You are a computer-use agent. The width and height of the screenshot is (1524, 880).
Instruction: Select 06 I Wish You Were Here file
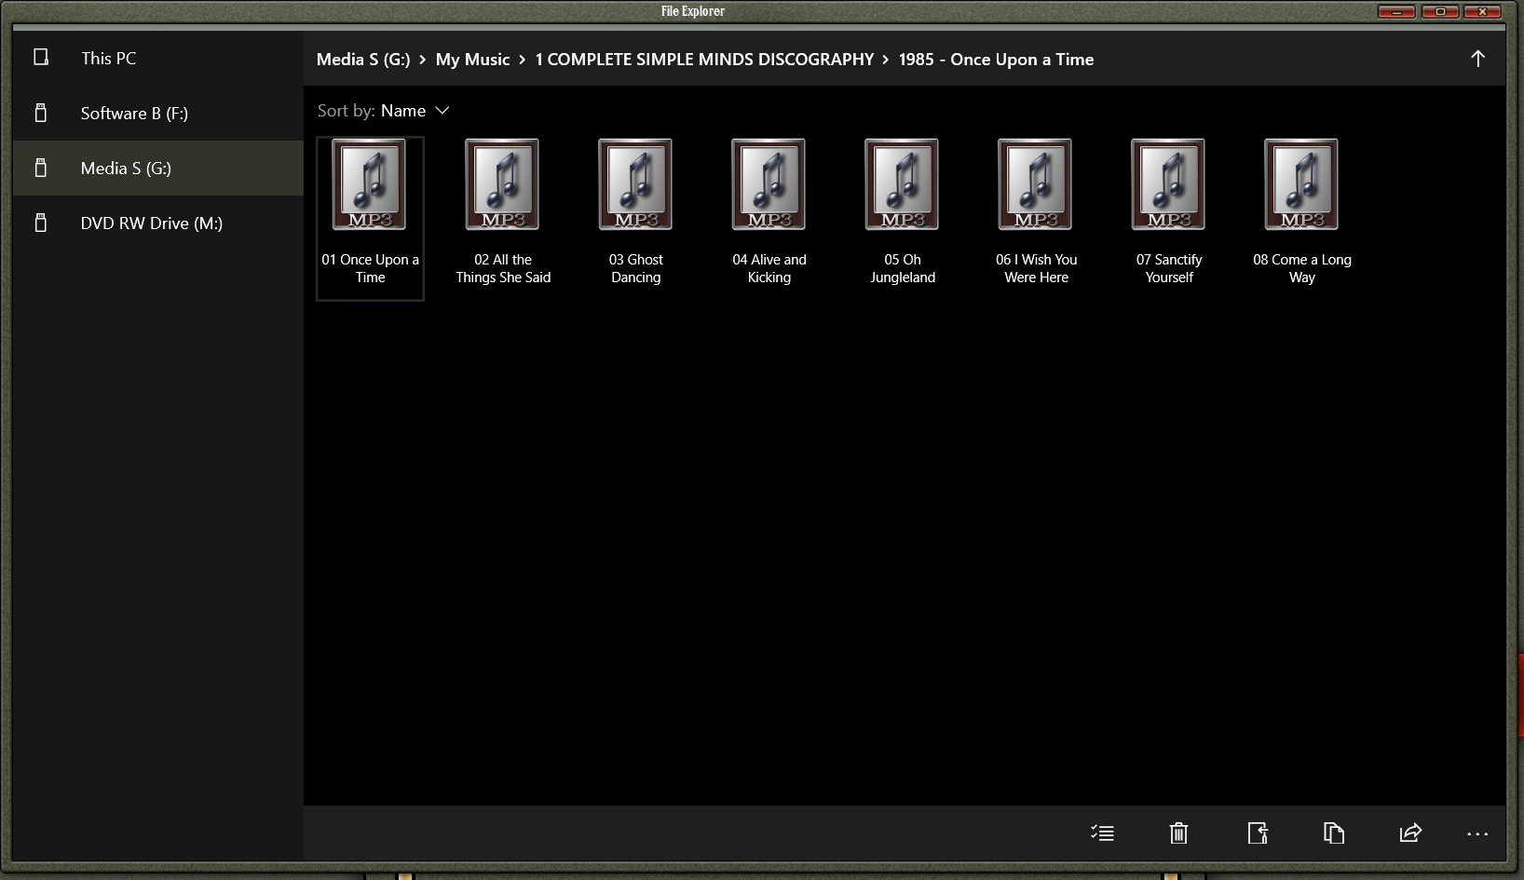coord(1036,218)
